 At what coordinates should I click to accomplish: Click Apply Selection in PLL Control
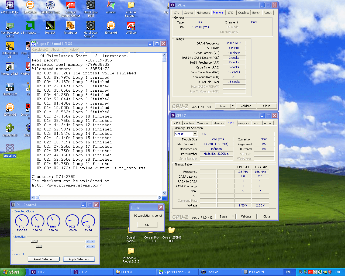(x=79, y=259)
